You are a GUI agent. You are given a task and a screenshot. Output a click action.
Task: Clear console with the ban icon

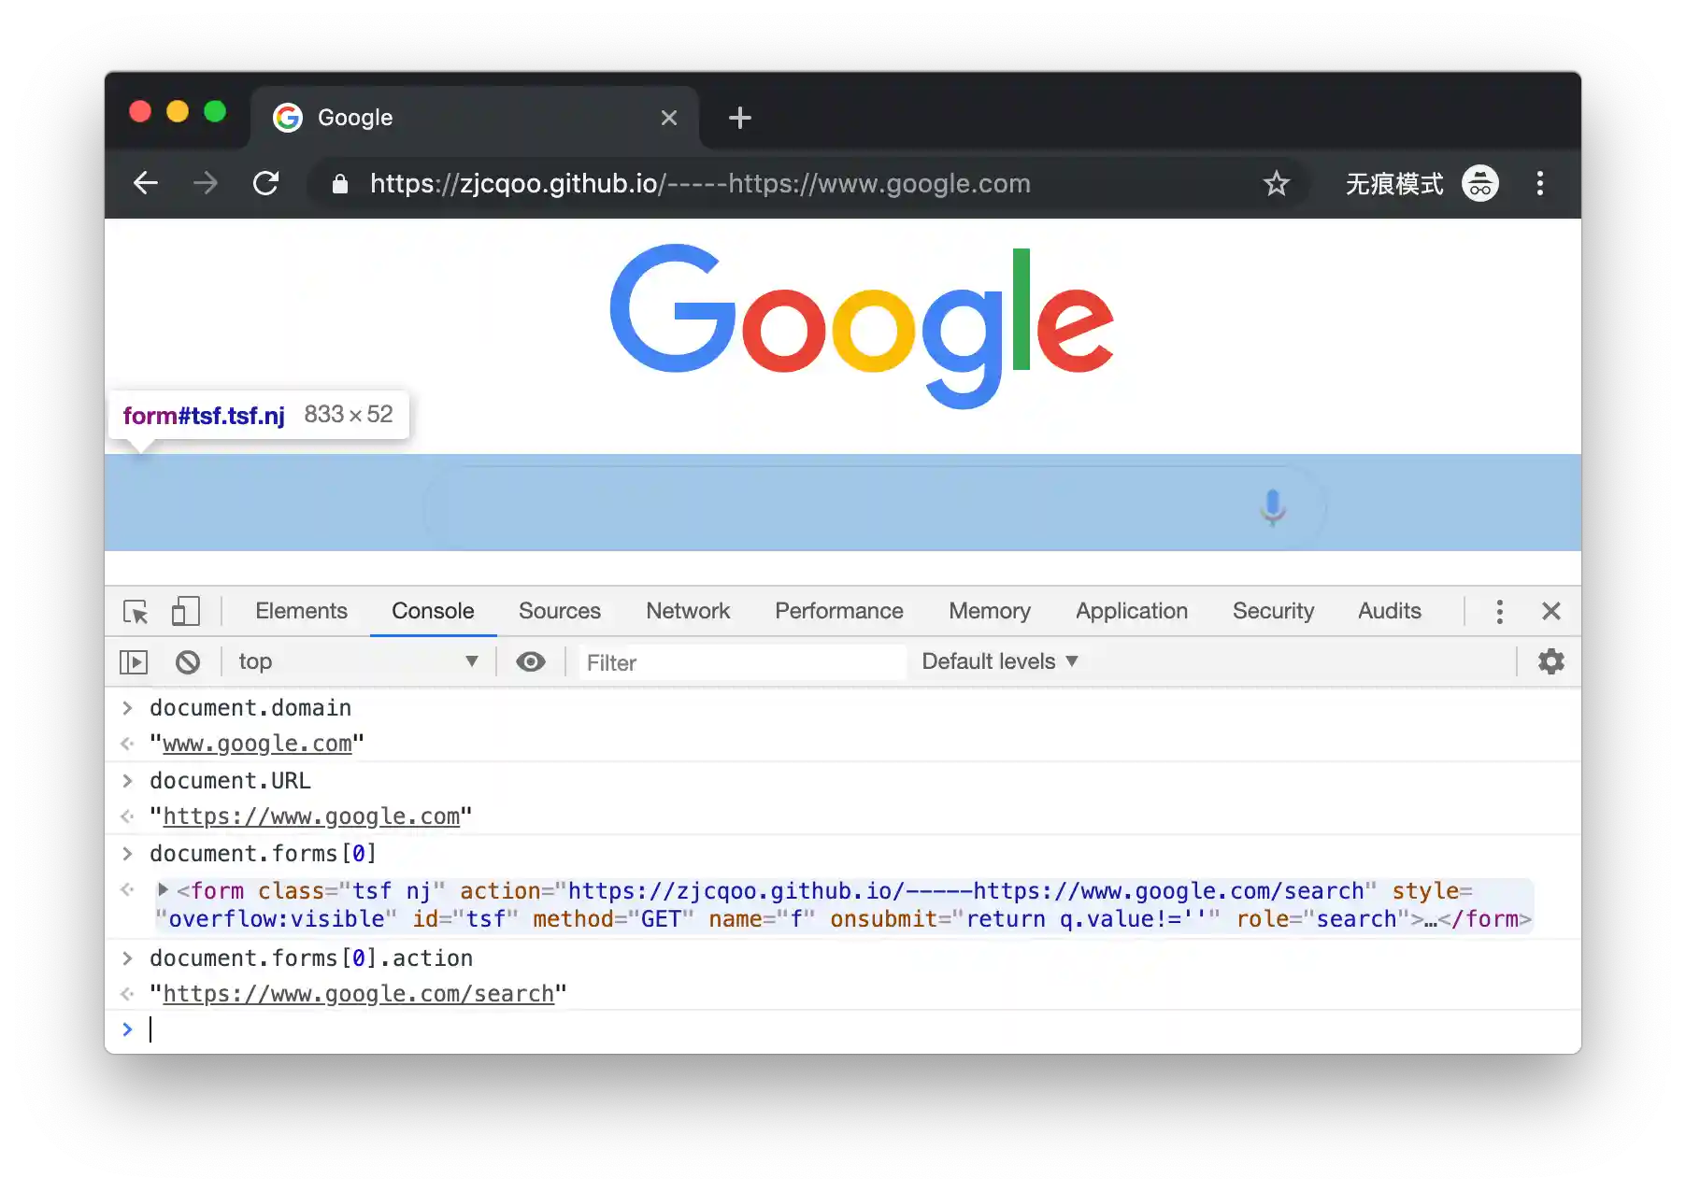tap(188, 662)
